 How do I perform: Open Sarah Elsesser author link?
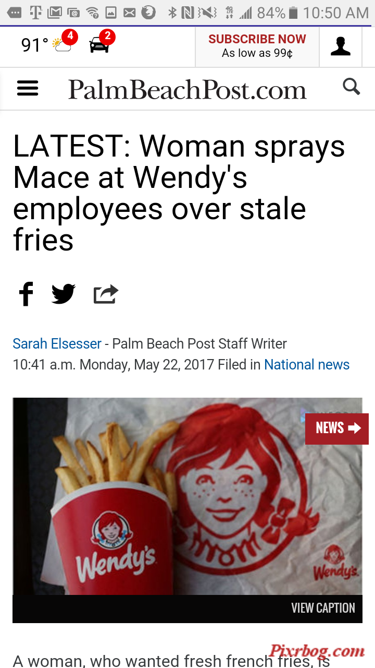pos(57,343)
